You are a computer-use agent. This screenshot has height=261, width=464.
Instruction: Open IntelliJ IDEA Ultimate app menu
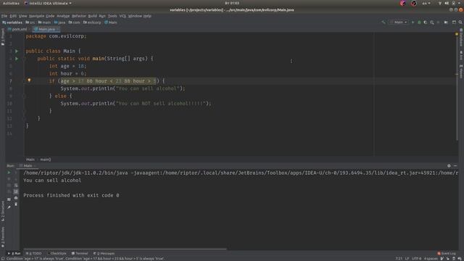[x=48, y=3]
